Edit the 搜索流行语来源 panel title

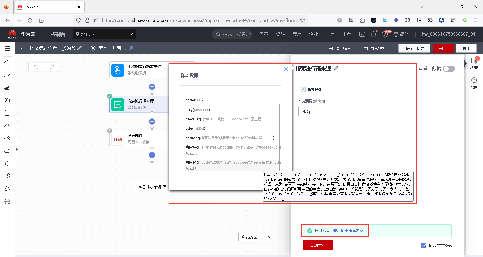(336, 69)
